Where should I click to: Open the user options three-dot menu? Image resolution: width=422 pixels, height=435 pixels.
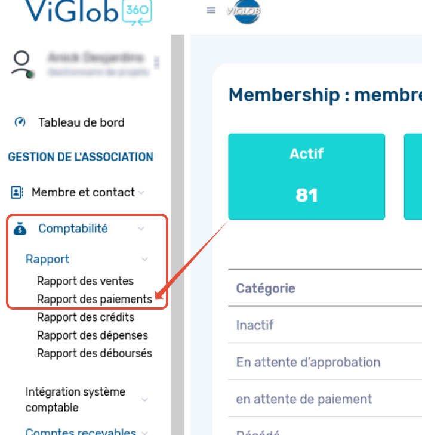pyautogui.click(x=157, y=63)
